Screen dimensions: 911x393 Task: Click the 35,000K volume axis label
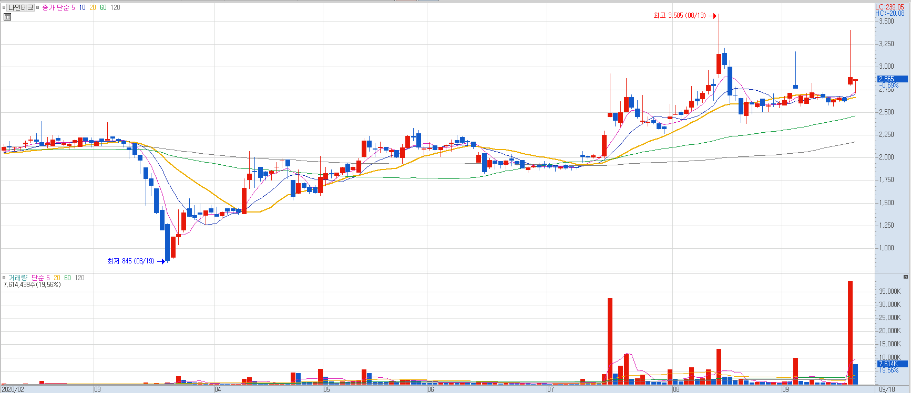pyautogui.click(x=890, y=291)
